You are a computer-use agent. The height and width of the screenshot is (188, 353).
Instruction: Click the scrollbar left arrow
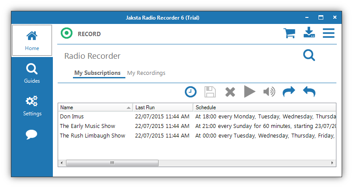(62, 163)
